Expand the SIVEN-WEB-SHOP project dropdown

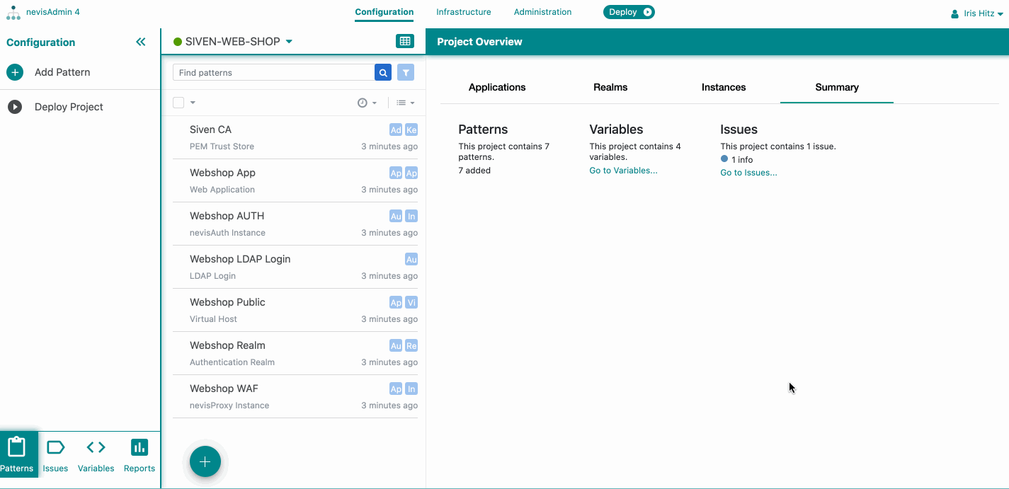[x=289, y=42]
